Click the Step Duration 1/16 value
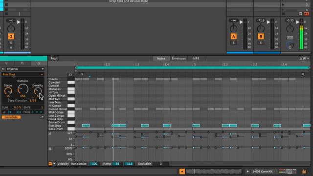Image resolution: width=313 pixels, height=176 pixels. click(x=33, y=101)
